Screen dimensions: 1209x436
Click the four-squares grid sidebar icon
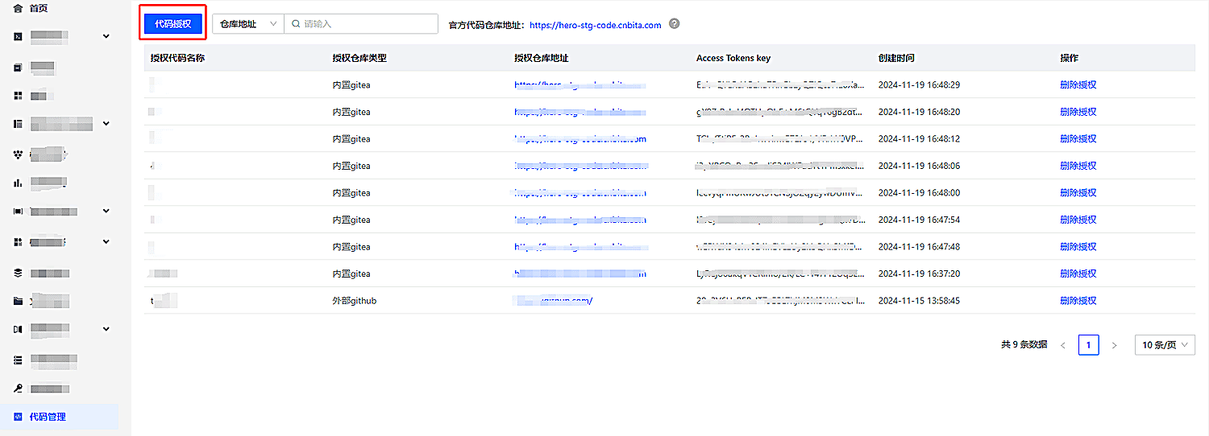click(x=18, y=96)
